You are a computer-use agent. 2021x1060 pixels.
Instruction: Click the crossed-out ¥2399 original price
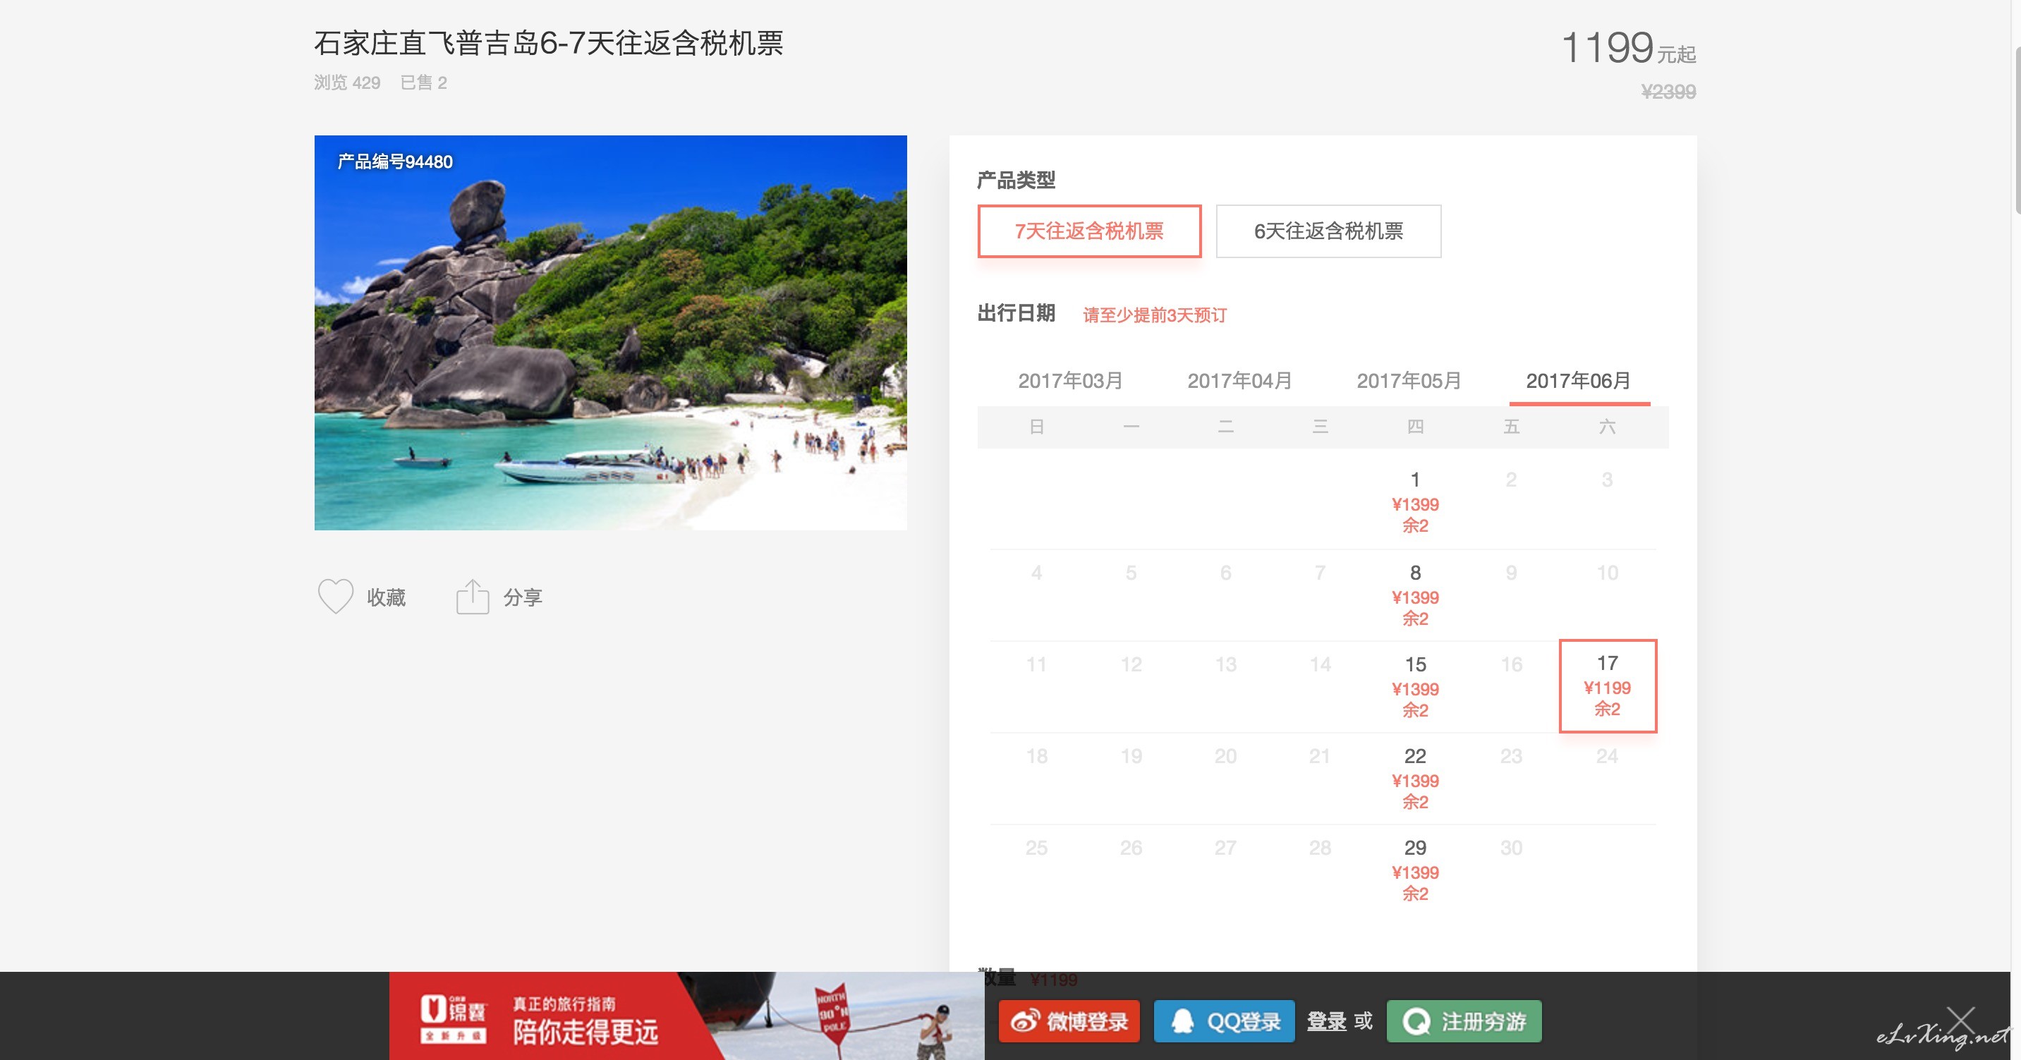tap(1669, 92)
